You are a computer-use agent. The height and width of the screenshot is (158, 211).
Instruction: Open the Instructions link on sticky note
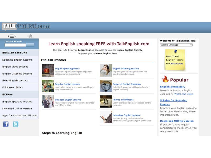(177, 63)
